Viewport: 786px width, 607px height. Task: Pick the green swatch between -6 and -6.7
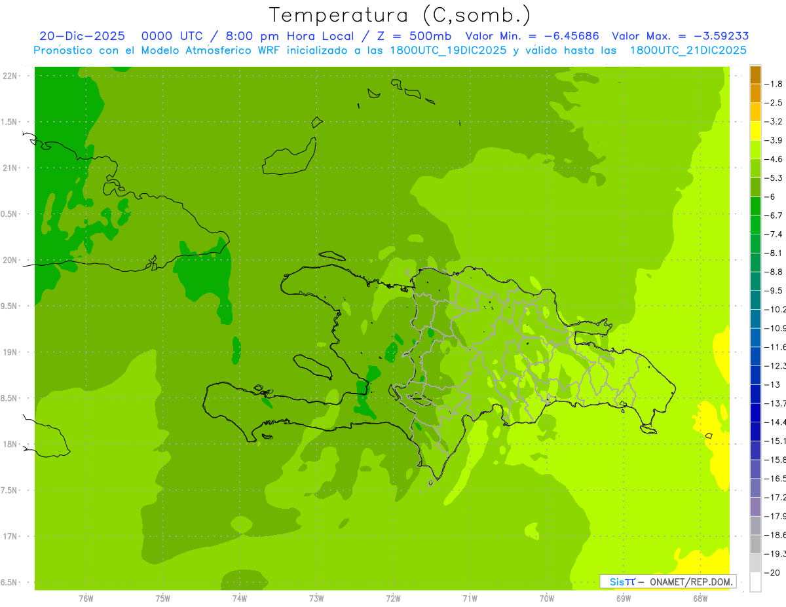[755, 206]
